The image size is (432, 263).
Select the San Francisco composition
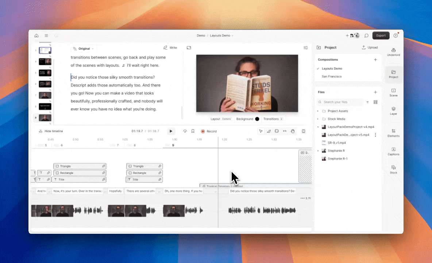tap(332, 76)
